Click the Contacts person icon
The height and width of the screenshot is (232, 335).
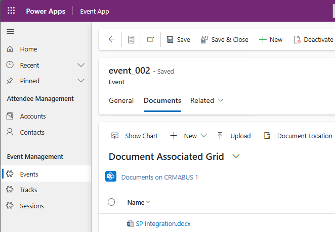10,132
